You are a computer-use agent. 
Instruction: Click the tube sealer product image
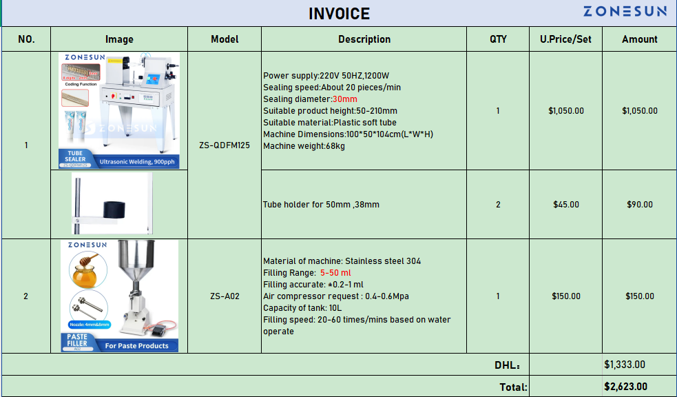tap(119, 110)
